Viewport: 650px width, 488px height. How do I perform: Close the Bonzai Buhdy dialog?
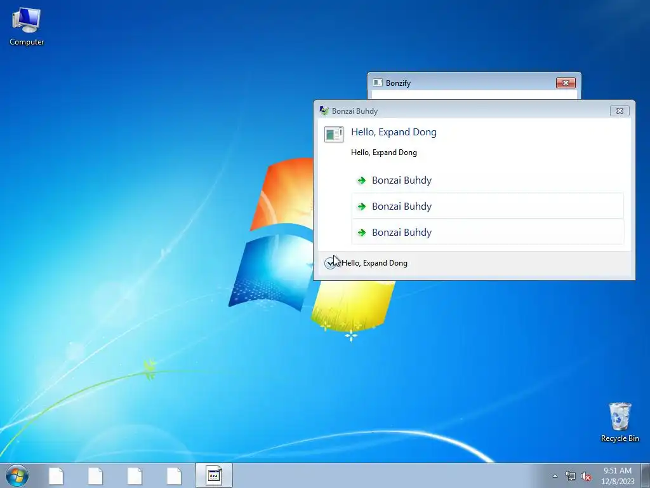coord(620,111)
